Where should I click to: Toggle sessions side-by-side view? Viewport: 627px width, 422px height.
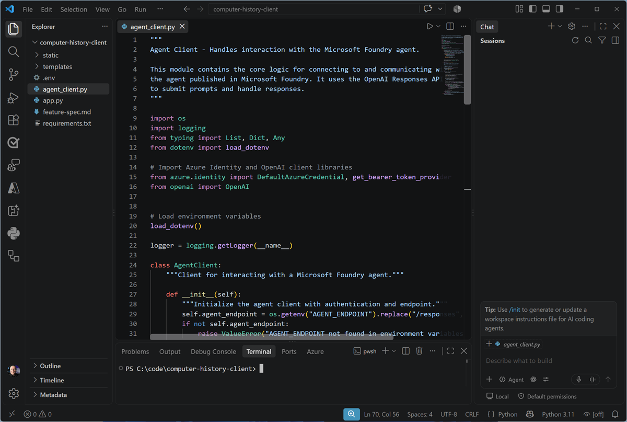pos(616,40)
